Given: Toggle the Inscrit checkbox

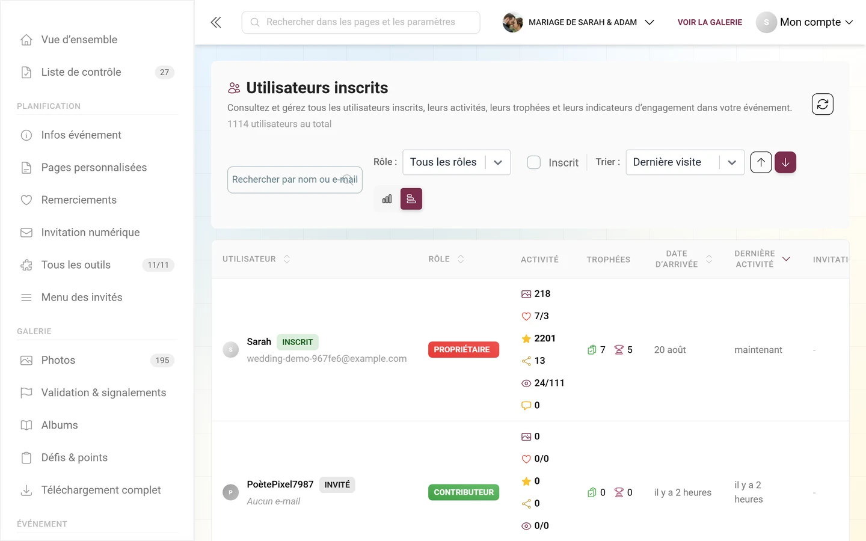Looking at the screenshot, I should coord(533,162).
